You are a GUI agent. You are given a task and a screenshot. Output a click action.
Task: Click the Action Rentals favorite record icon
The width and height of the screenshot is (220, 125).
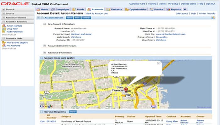4,26
